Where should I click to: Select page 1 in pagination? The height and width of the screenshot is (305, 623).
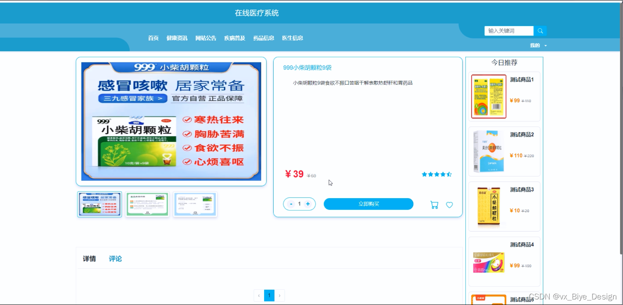[x=269, y=295]
